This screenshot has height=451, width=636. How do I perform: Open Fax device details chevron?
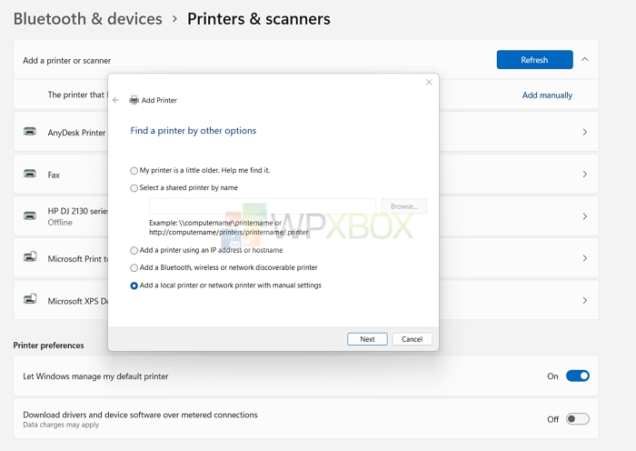(584, 175)
